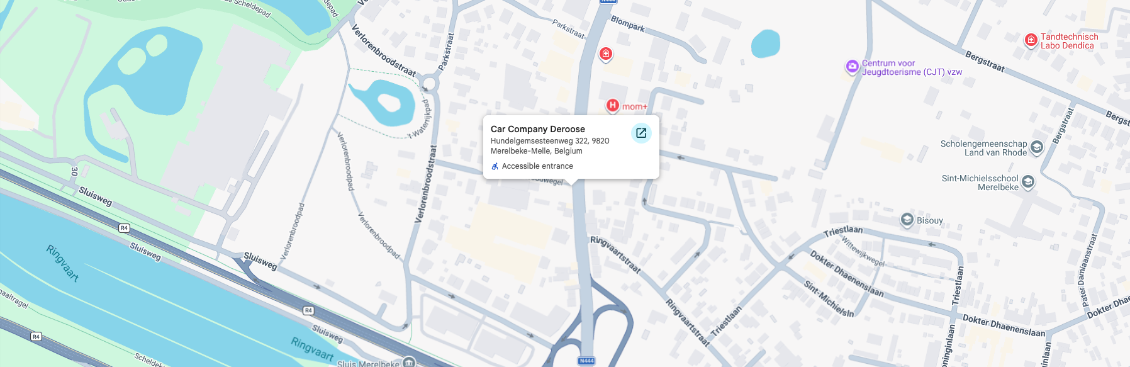Open Car Company Deroose in external maps
The width and height of the screenshot is (1130, 367).
pyautogui.click(x=641, y=133)
